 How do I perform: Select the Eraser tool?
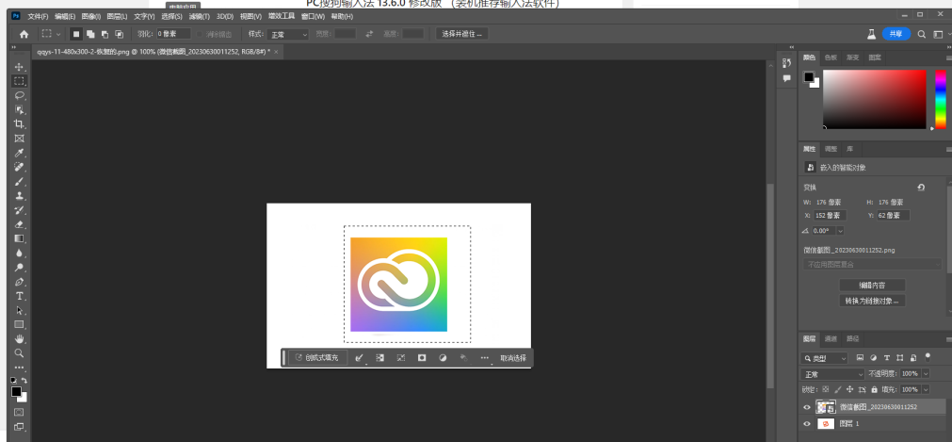click(20, 224)
